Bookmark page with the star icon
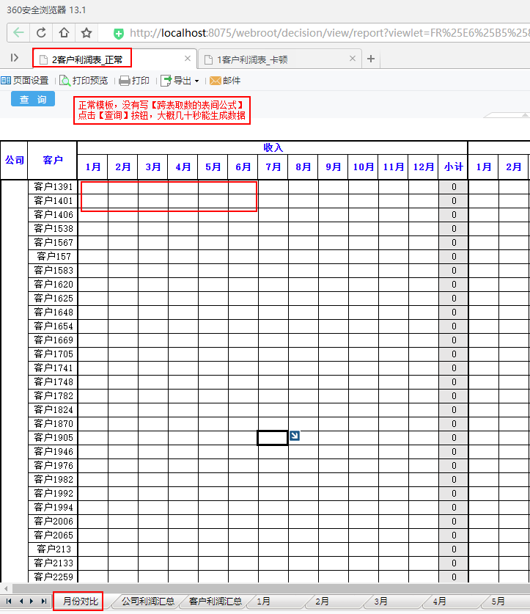 point(87,33)
